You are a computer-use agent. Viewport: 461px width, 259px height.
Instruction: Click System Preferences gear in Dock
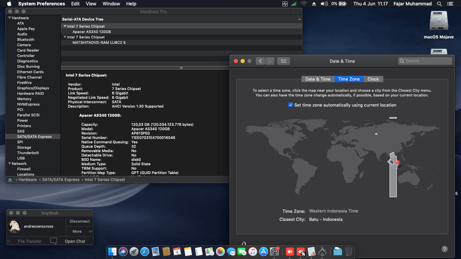(275, 252)
